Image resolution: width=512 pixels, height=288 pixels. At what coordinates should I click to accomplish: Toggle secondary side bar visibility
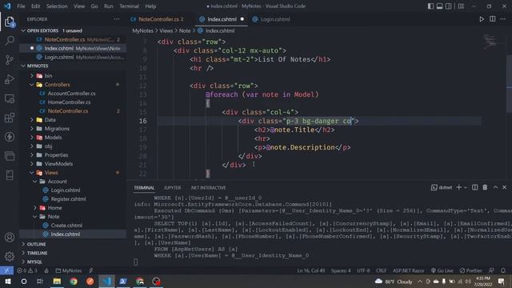[448, 6]
